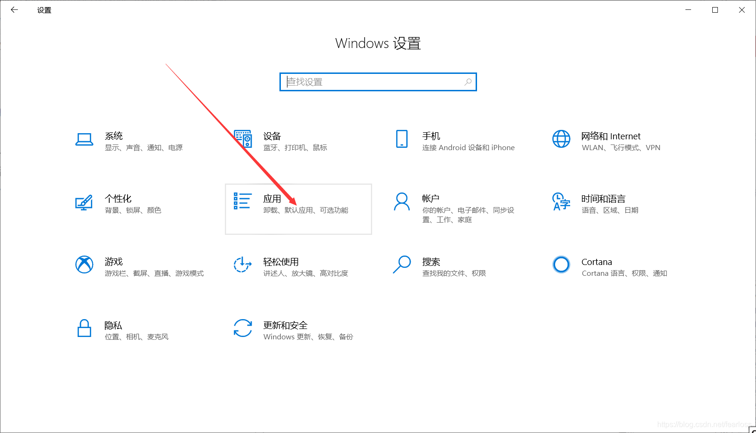Minimize the Settings window
This screenshot has height=433, width=756.
pos(688,10)
